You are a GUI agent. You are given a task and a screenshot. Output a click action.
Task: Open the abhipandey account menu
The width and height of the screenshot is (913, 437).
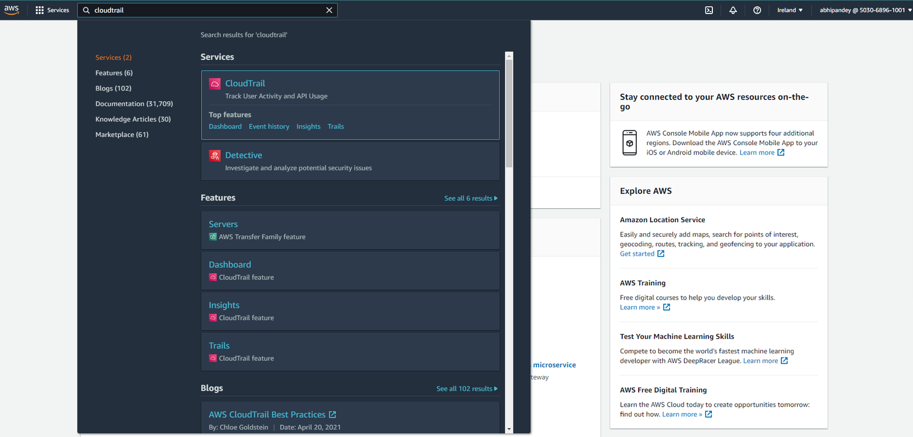[863, 10]
